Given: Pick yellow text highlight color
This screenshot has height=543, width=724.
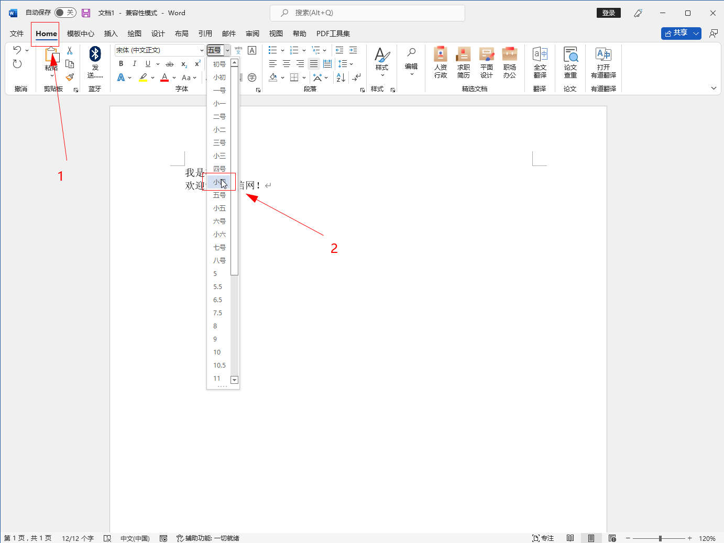Looking at the screenshot, I should 143,77.
